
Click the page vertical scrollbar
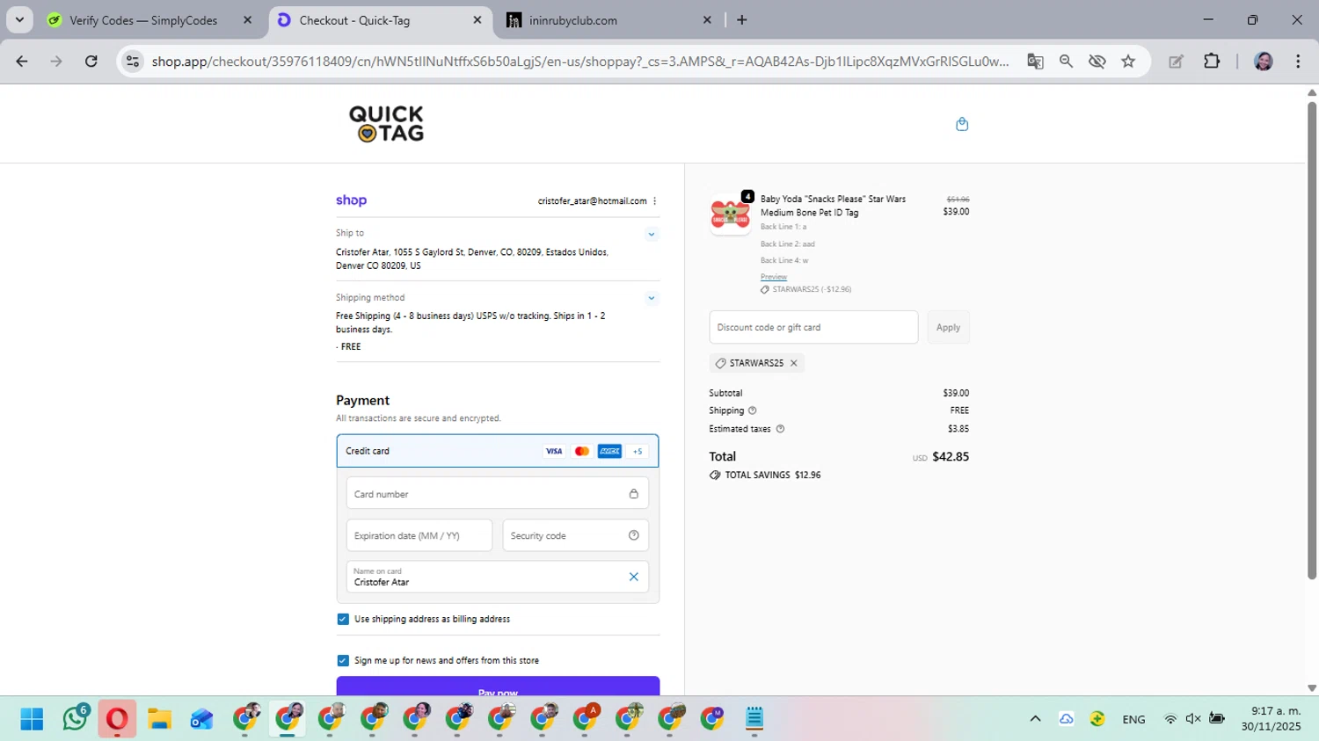tap(1312, 341)
